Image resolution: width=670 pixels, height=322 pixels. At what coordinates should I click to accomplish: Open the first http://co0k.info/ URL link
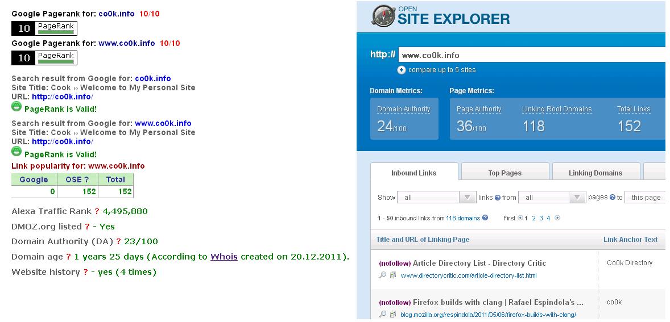click(63, 97)
